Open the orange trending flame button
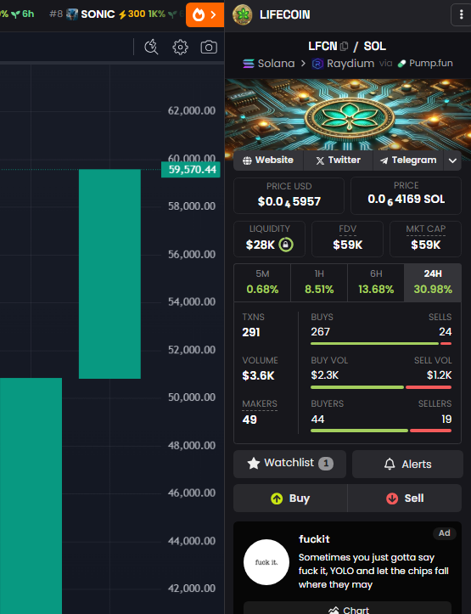Viewport: 471px width, 614px height. pyautogui.click(x=205, y=15)
